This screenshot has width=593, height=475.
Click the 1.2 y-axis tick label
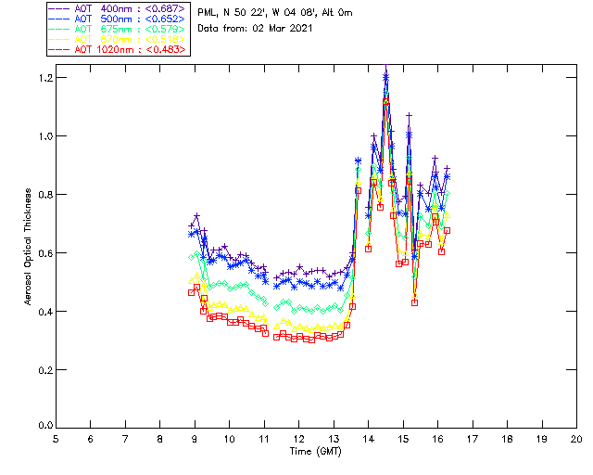(45, 78)
